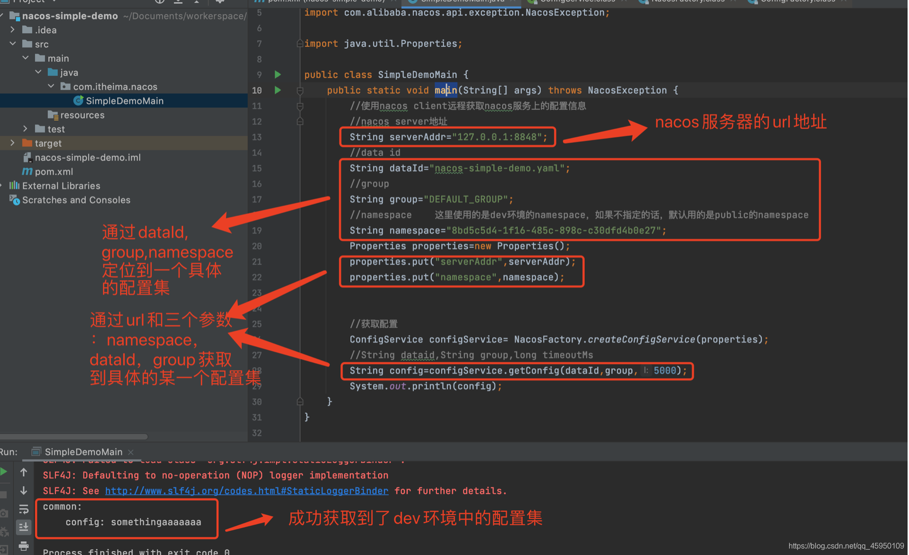Screen dimensions: 909x555
Task: Click line number 28 gutter area for getConfig
Action: click(257, 370)
